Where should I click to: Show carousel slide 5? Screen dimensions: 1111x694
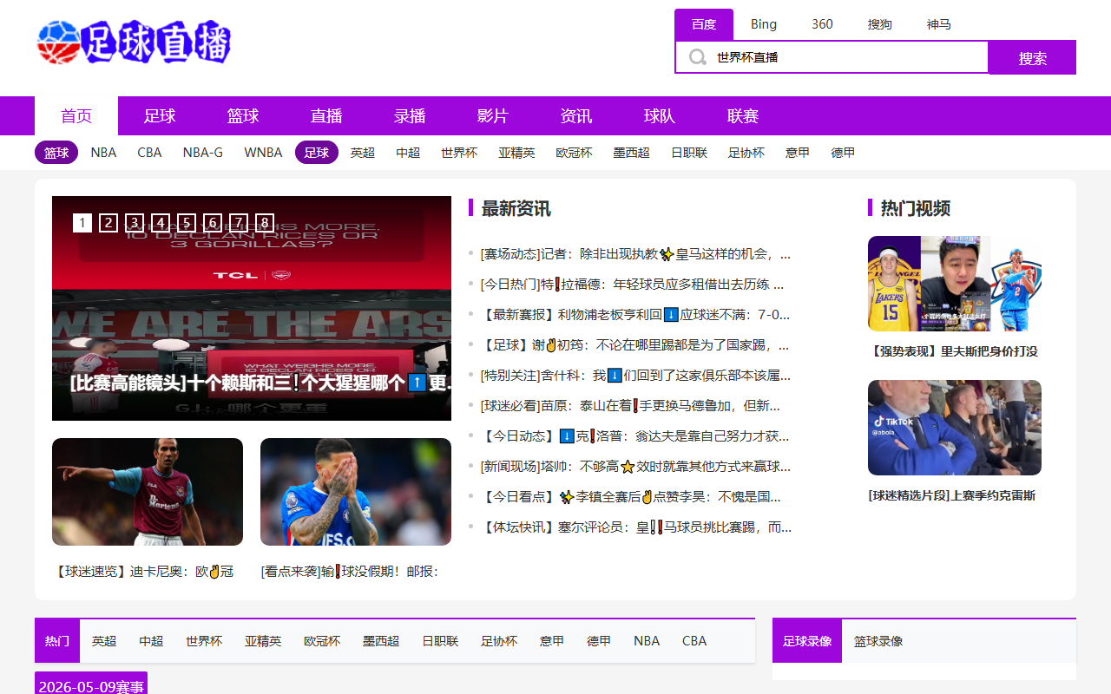click(187, 223)
